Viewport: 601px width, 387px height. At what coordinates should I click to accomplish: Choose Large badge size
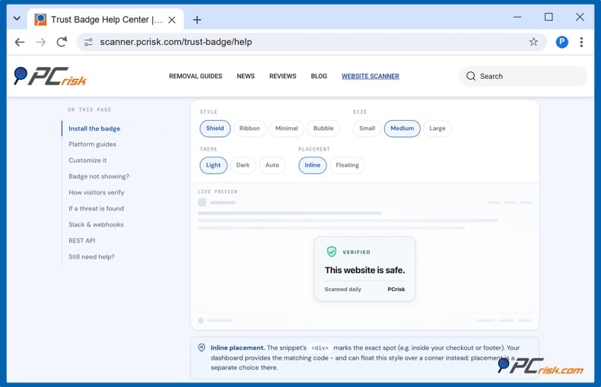(x=437, y=128)
